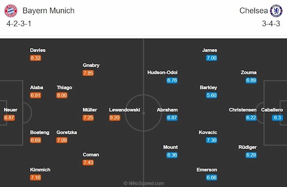
Task: Select Kovacic's 7.30 rating badge
Action: tap(211, 140)
